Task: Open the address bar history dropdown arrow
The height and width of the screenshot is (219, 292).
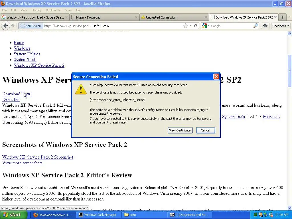Action: pyautogui.click(x=191, y=26)
